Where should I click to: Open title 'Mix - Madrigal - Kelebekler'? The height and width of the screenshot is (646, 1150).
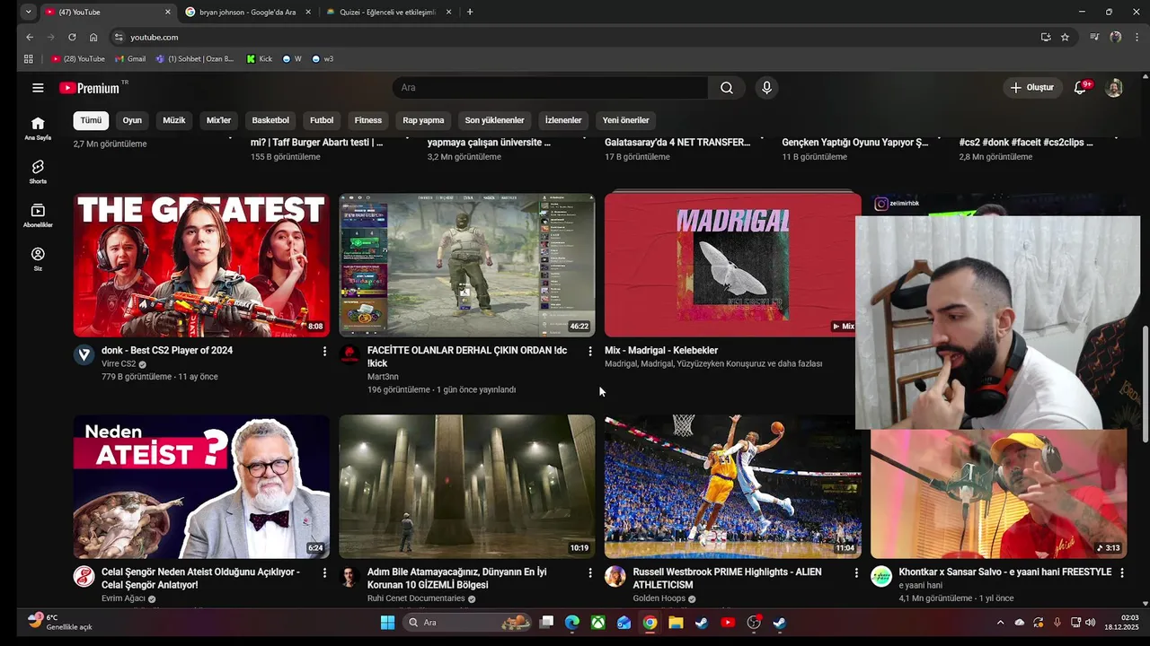[x=661, y=351]
